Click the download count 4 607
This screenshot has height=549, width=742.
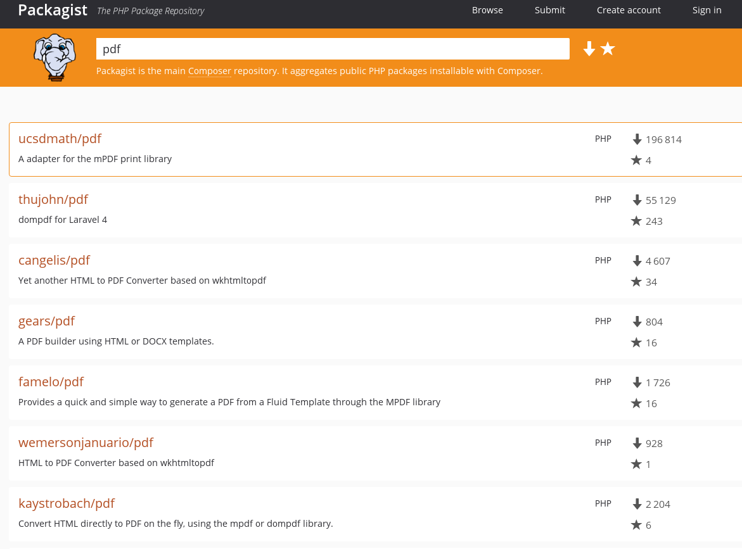point(658,261)
